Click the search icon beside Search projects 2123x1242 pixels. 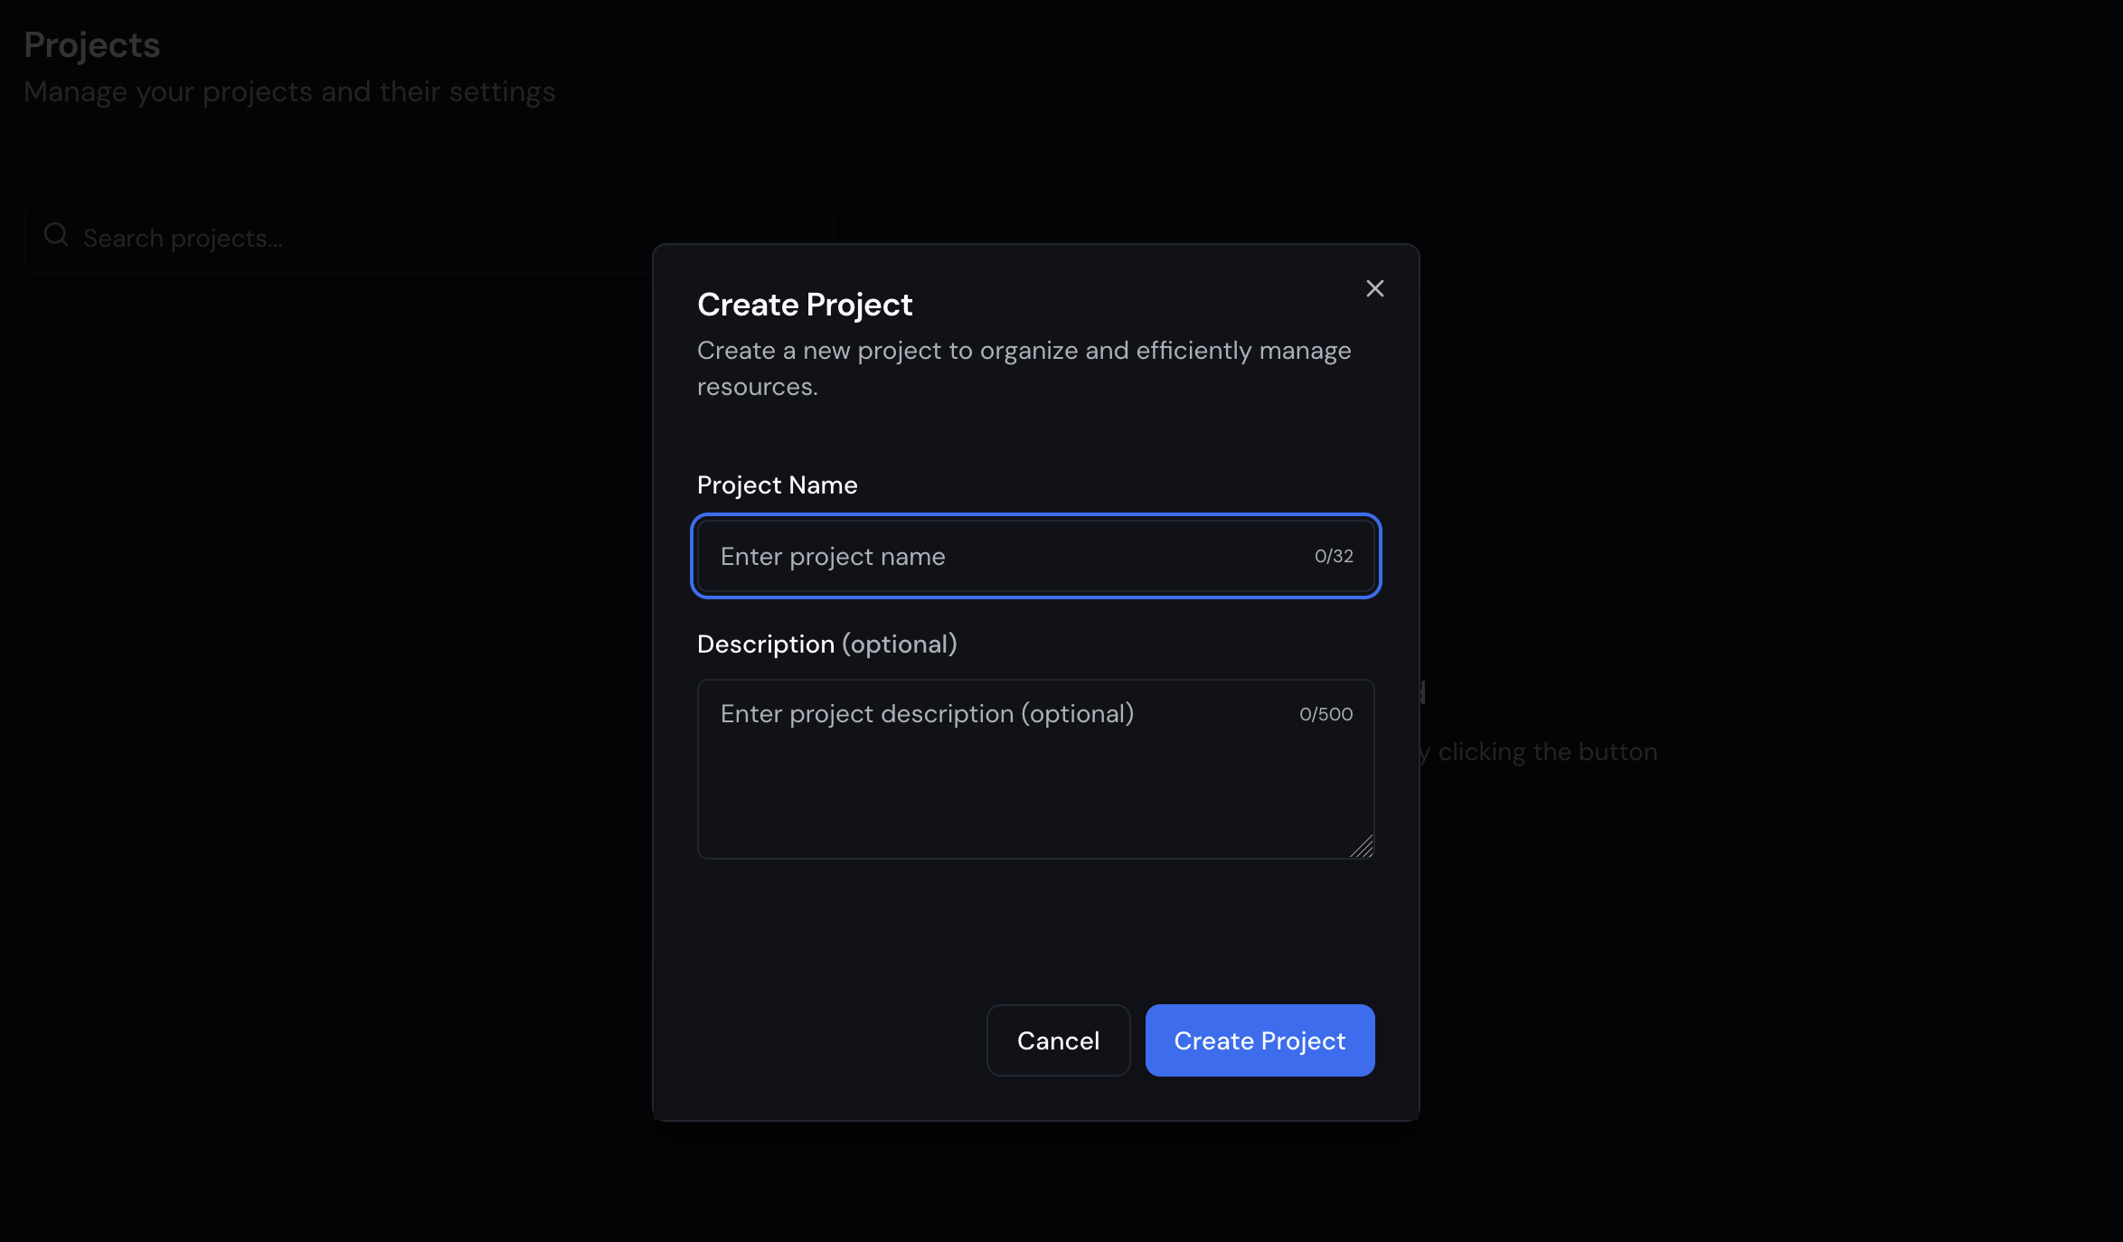point(54,236)
